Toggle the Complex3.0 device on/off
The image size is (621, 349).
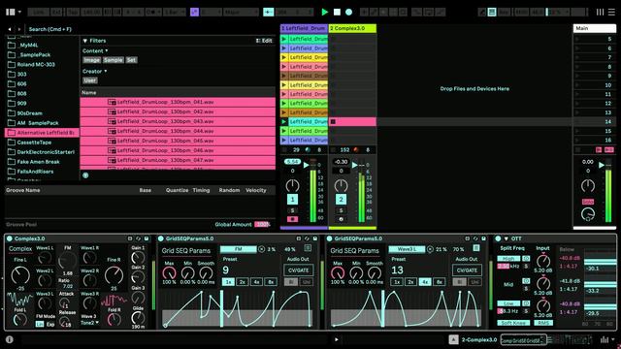coord(10,238)
